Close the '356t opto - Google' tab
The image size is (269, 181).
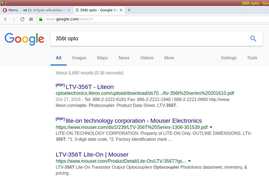coord(121,10)
